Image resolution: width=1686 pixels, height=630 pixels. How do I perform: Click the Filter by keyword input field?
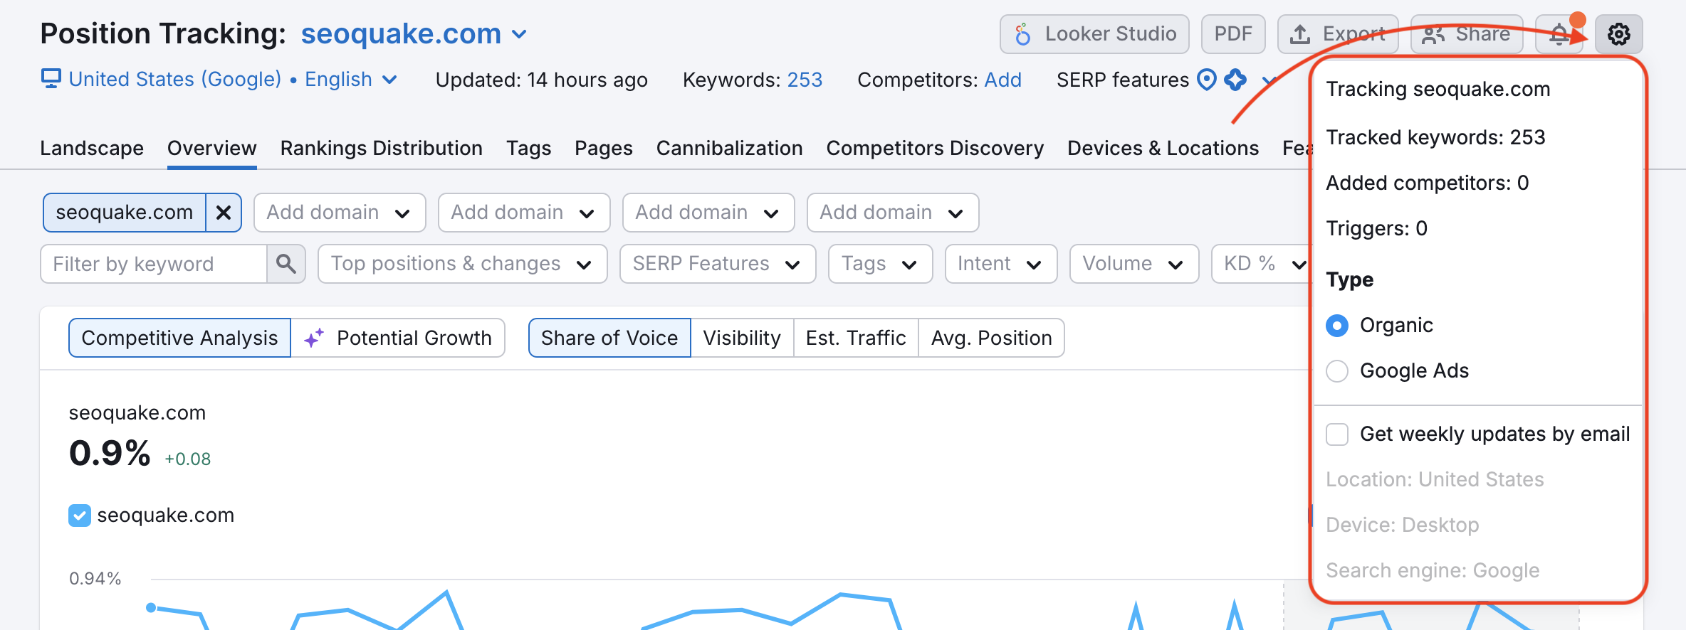(x=154, y=264)
